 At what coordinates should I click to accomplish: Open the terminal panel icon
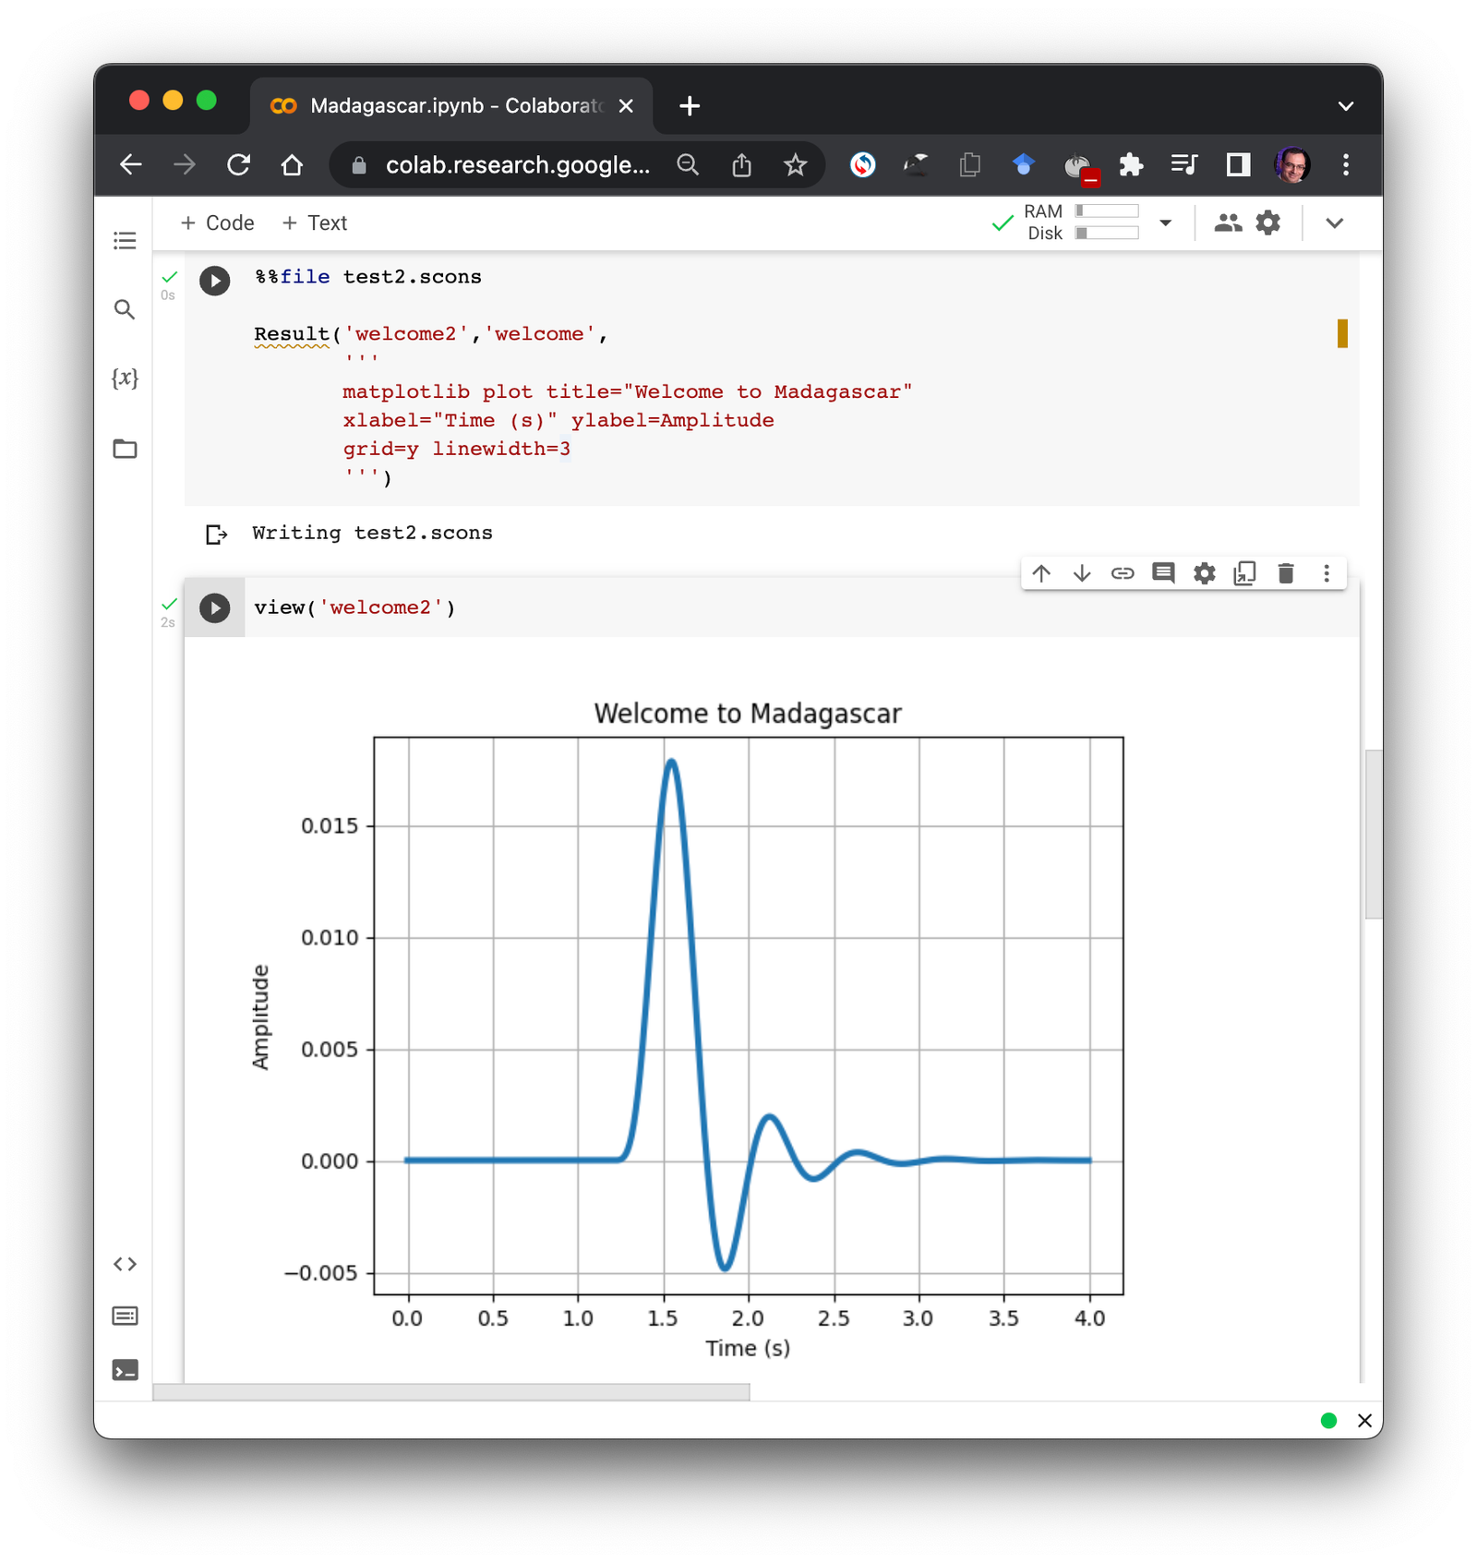(x=125, y=1370)
